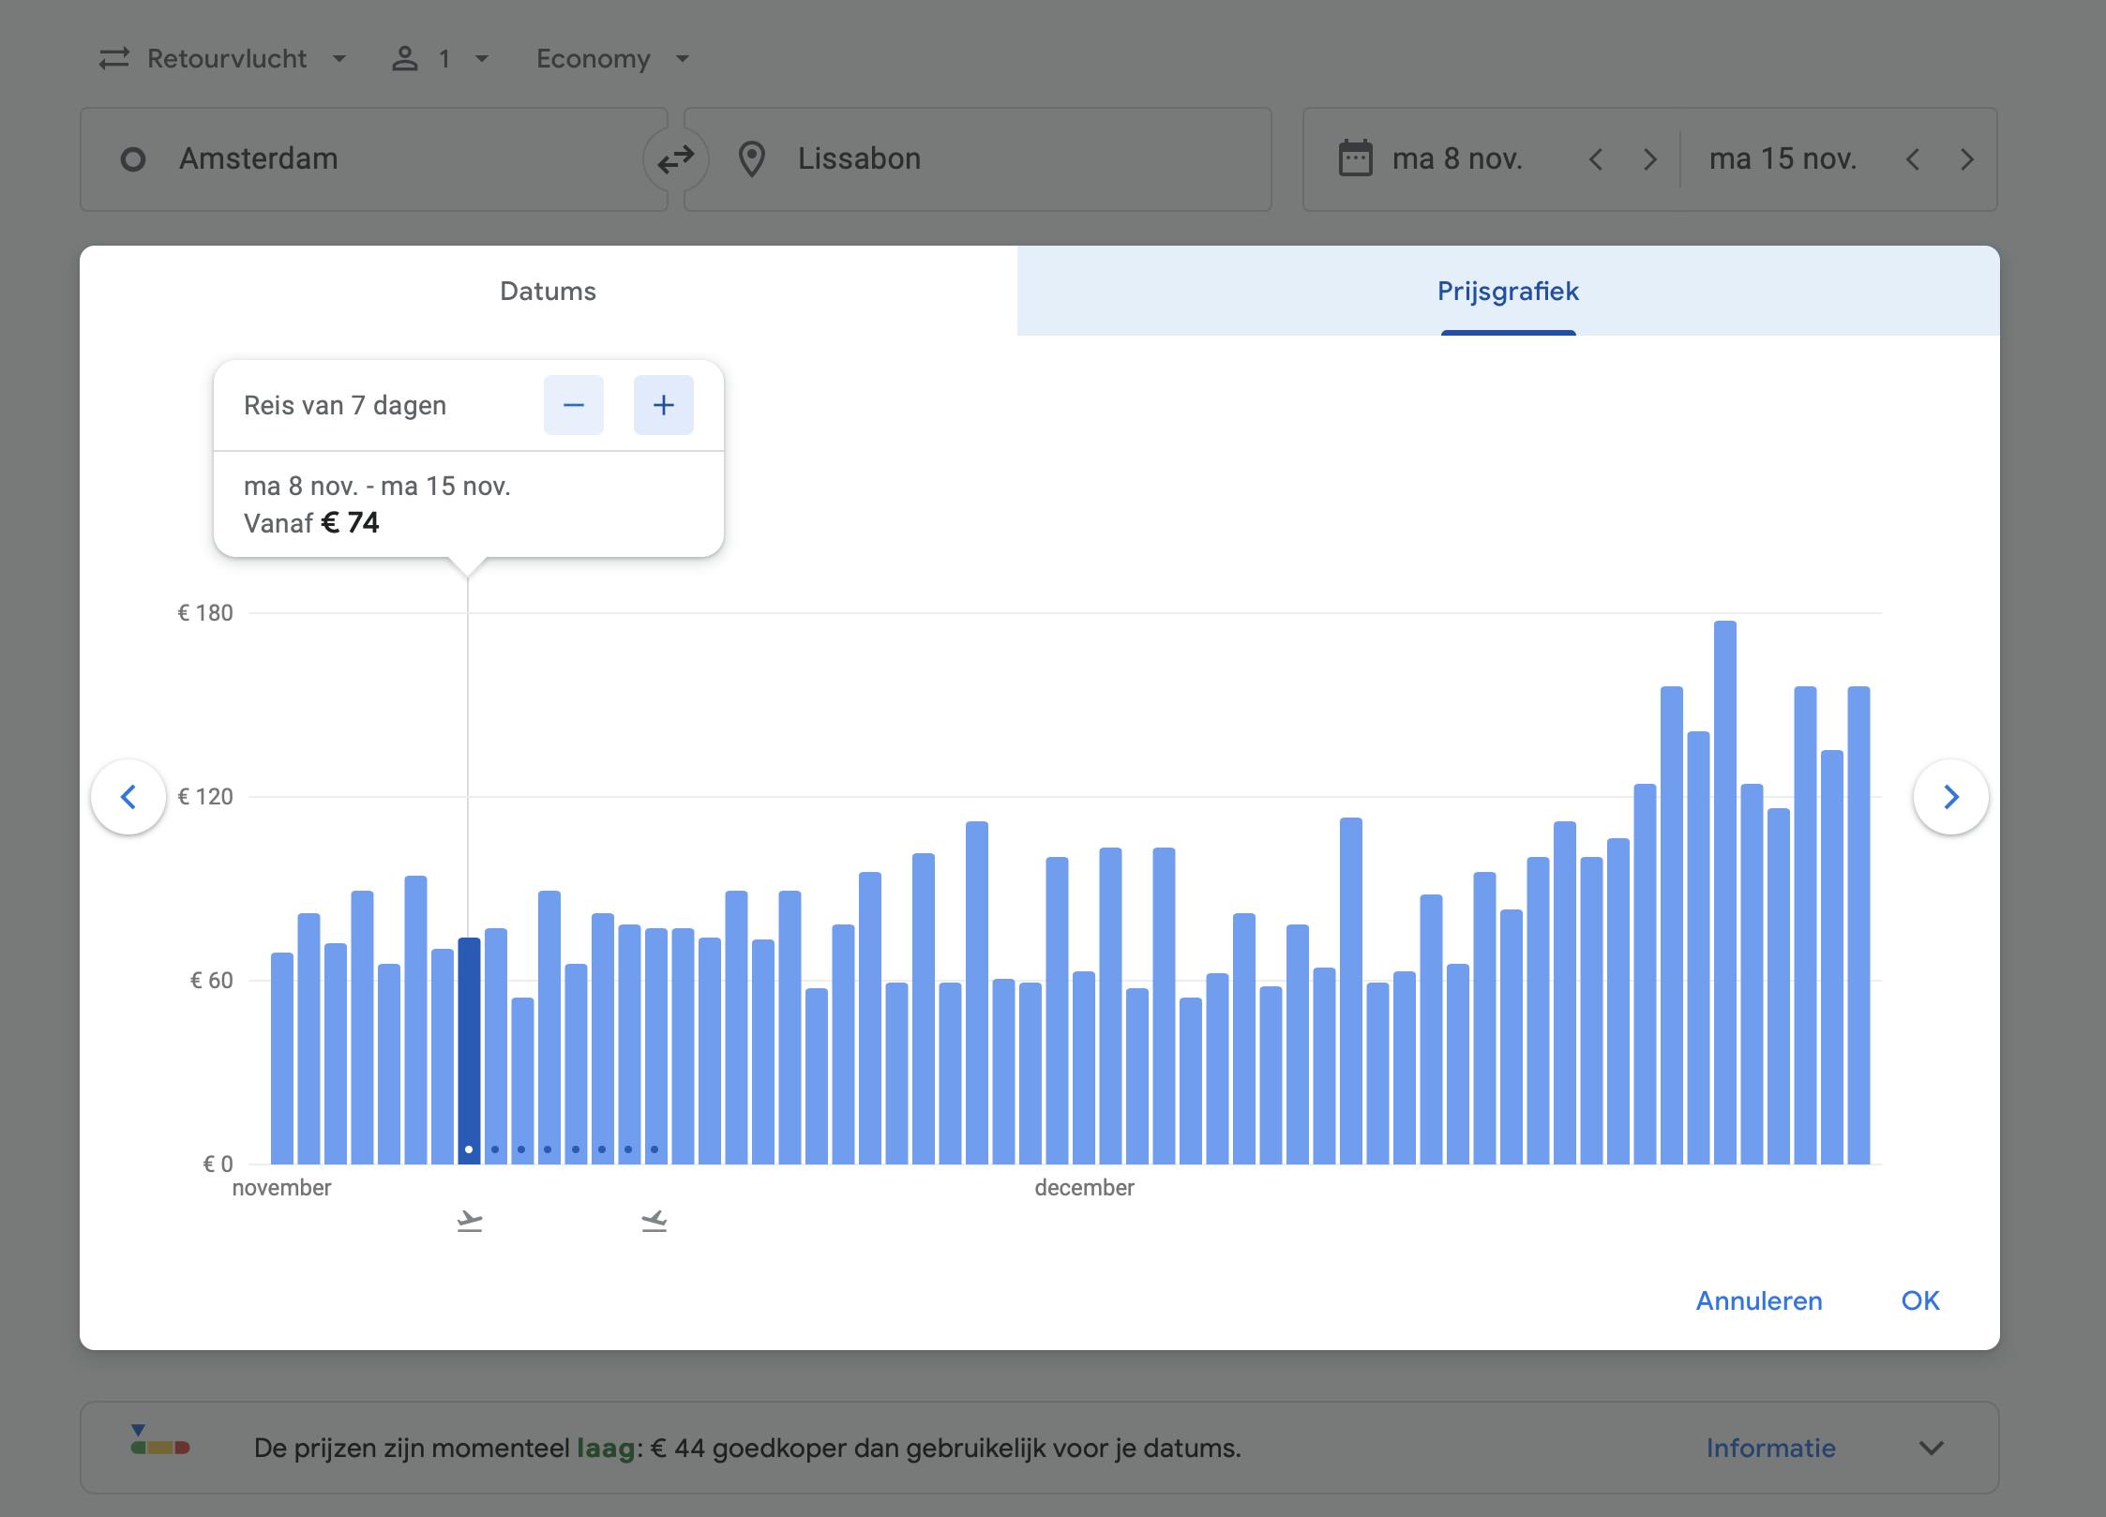The image size is (2106, 1517).
Task: Expand the price insight chevron
Action: tap(1931, 1448)
